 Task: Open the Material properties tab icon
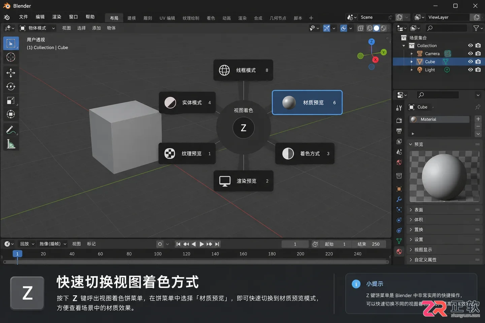[x=399, y=251]
